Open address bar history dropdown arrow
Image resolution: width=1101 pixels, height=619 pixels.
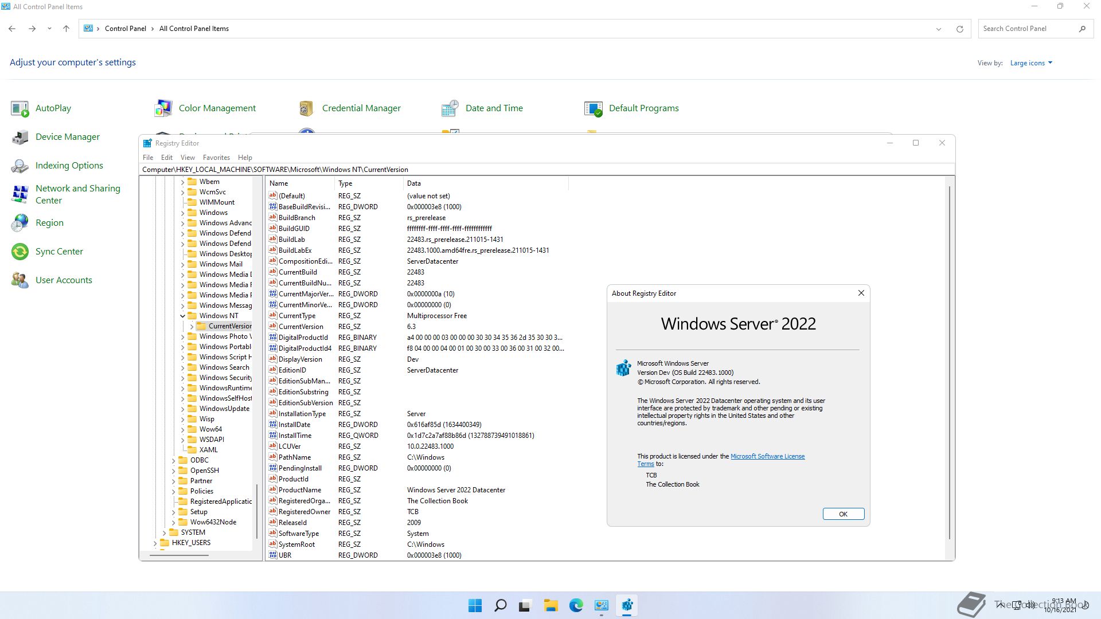click(939, 29)
